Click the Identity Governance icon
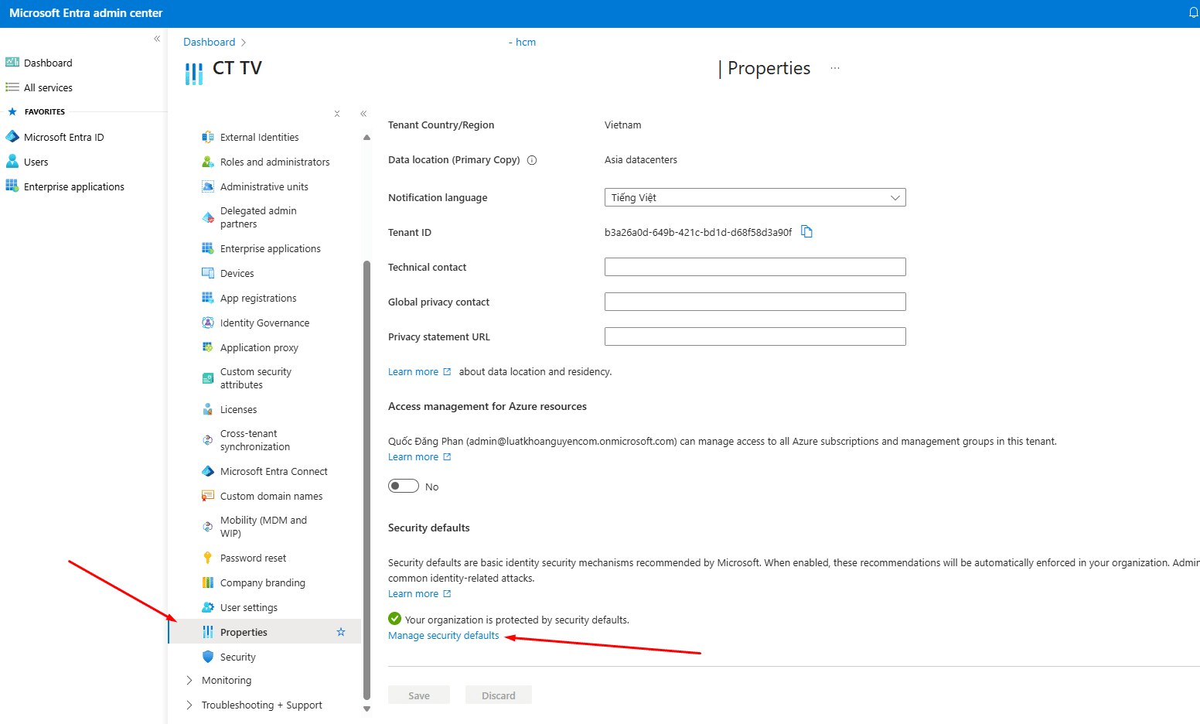Screen dimensions: 1200x724 click(208, 323)
